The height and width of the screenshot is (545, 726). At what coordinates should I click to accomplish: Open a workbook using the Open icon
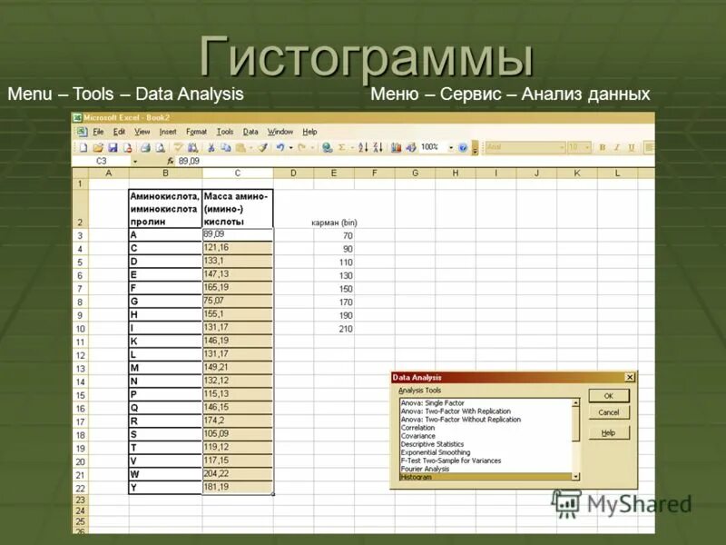tap(98, 145)
